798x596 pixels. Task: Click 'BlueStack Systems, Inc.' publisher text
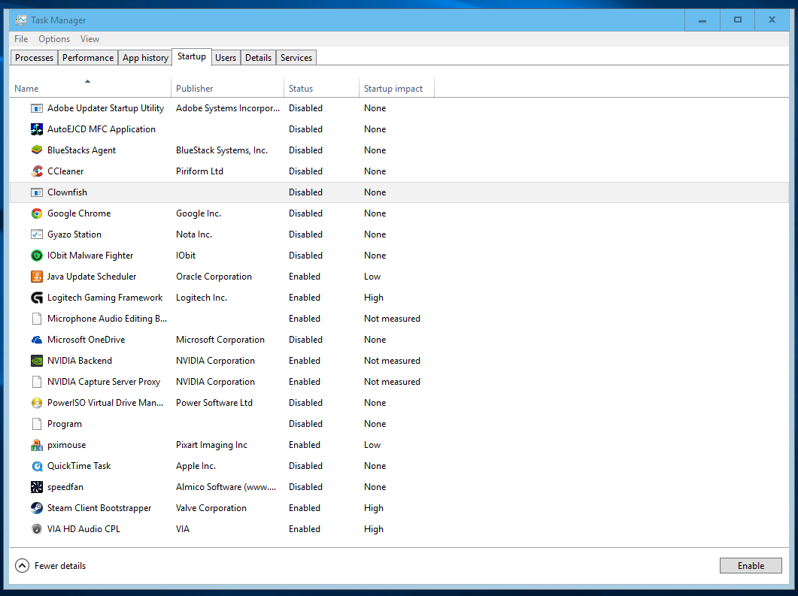222,150
